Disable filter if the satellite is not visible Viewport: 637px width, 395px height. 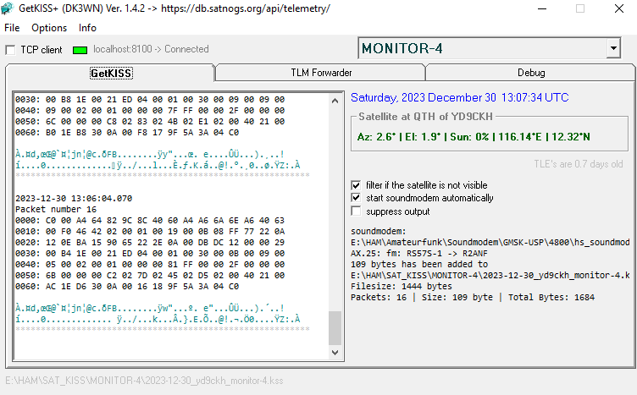point(356,185)
